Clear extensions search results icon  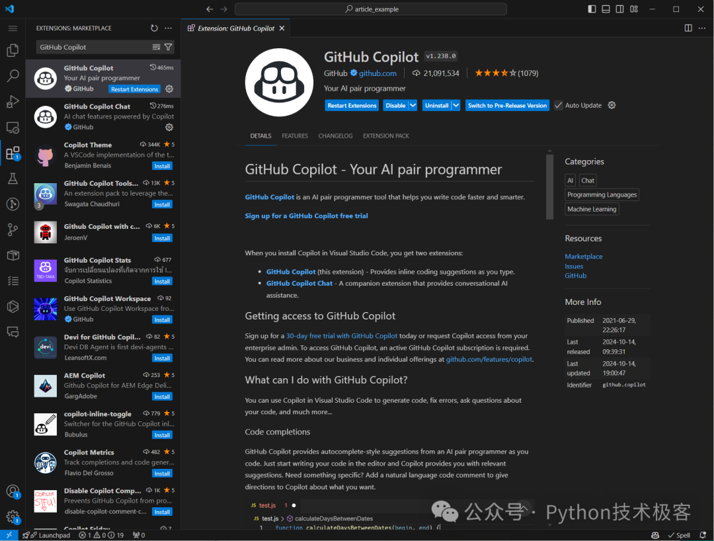point(156,47)
